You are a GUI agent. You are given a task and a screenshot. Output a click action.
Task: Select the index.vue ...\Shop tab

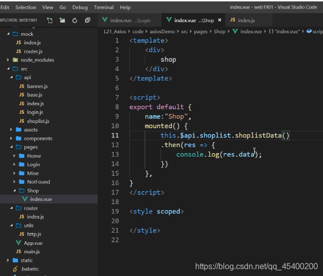(x=194, y=20)
